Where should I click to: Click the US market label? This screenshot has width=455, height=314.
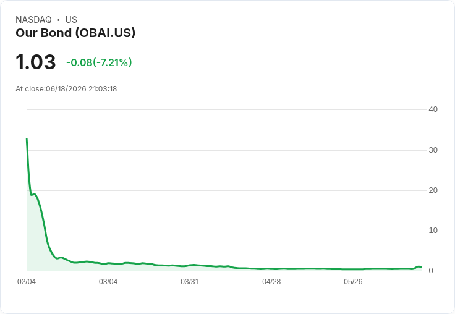tap(71, 20)
